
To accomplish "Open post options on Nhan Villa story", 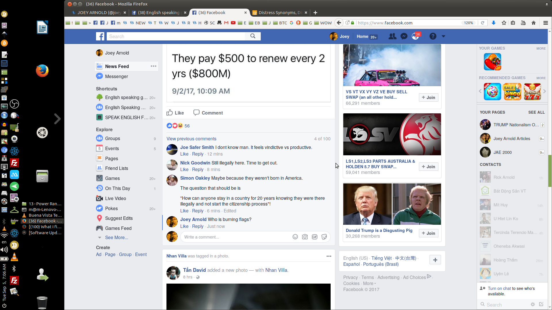I will (x=329, y=256).
